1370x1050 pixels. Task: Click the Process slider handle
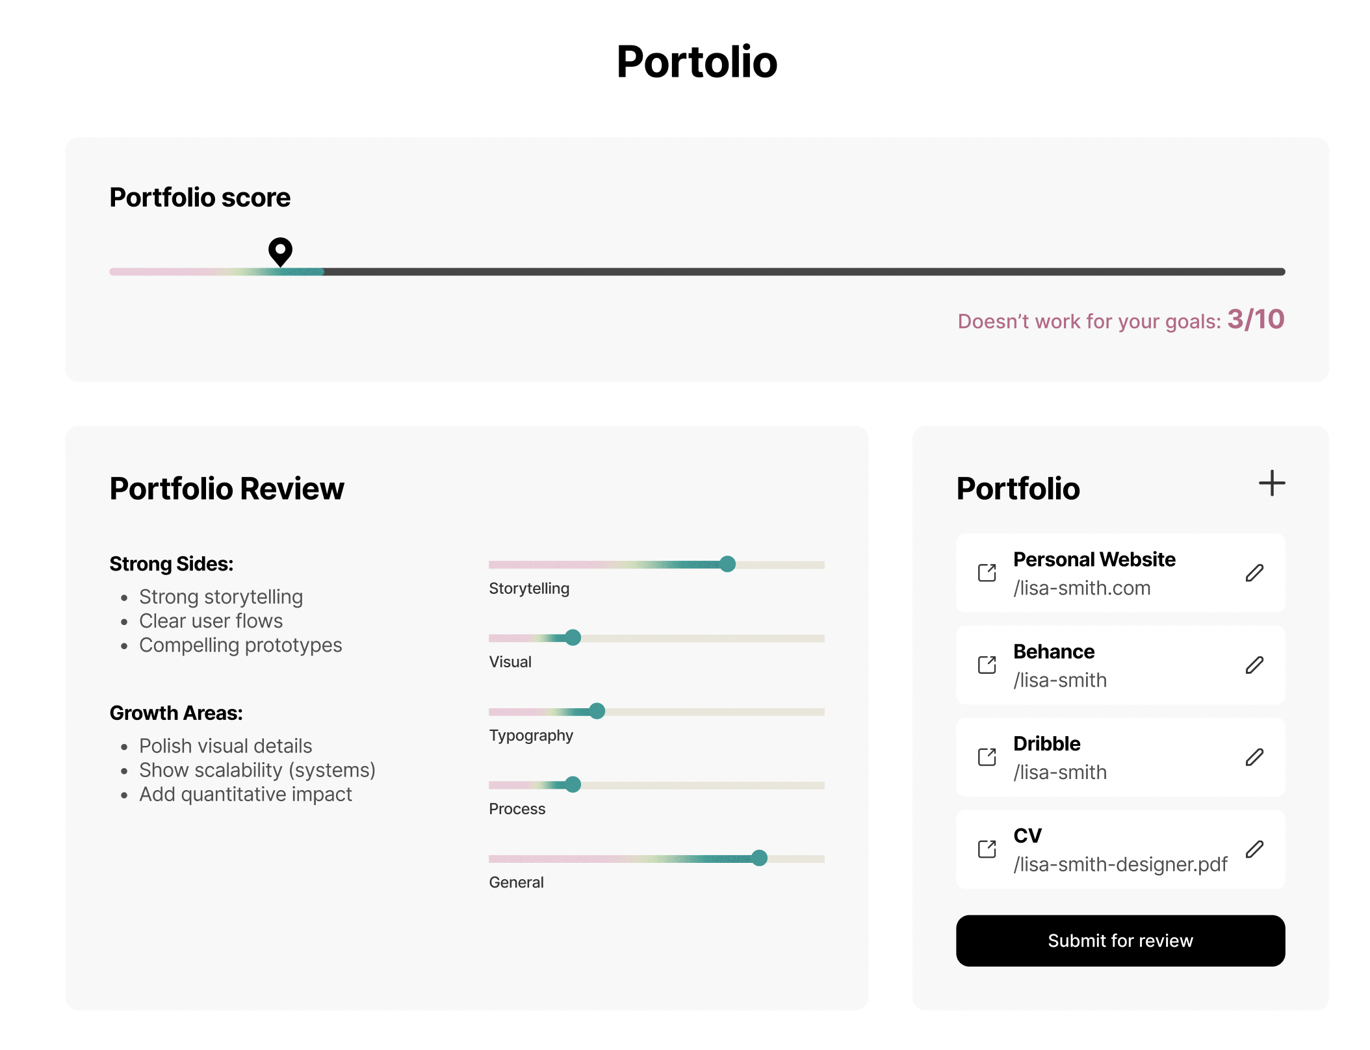[x=573, y=784]
